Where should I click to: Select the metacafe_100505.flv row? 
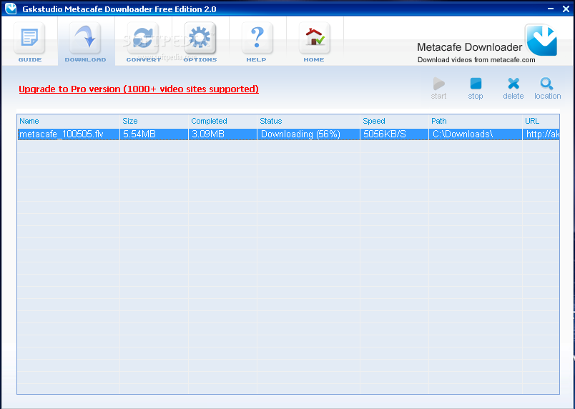coord(288,134)
